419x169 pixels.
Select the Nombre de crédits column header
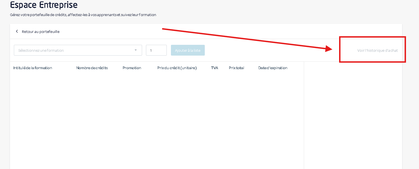[x=92, y=68]
